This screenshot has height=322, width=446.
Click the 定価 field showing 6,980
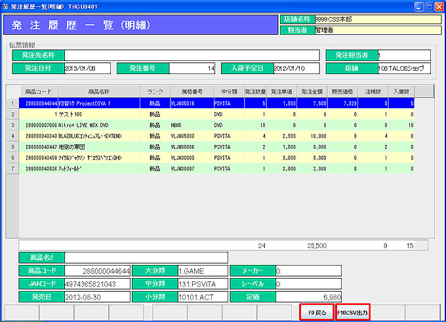click(x=308, y=296)
